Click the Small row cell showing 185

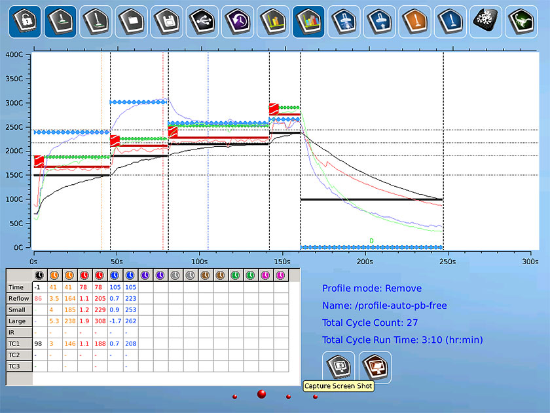(70, 309)
